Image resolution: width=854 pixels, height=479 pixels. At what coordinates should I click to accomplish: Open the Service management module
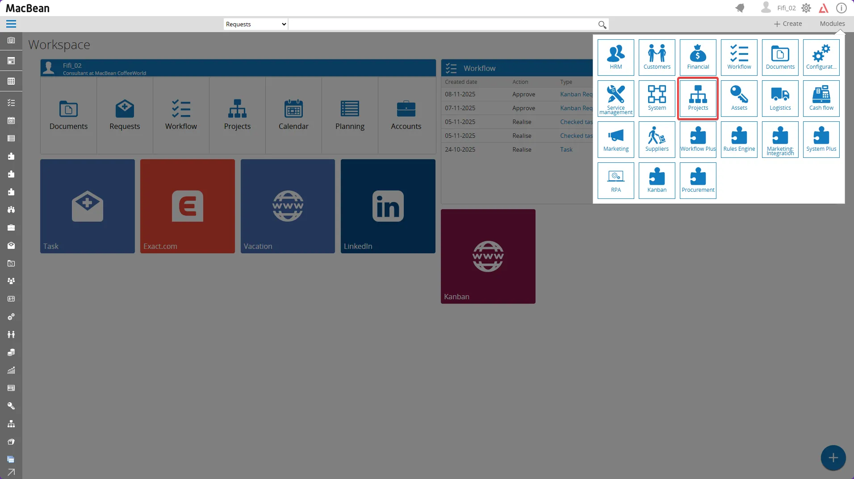click(x=615, y=99)
